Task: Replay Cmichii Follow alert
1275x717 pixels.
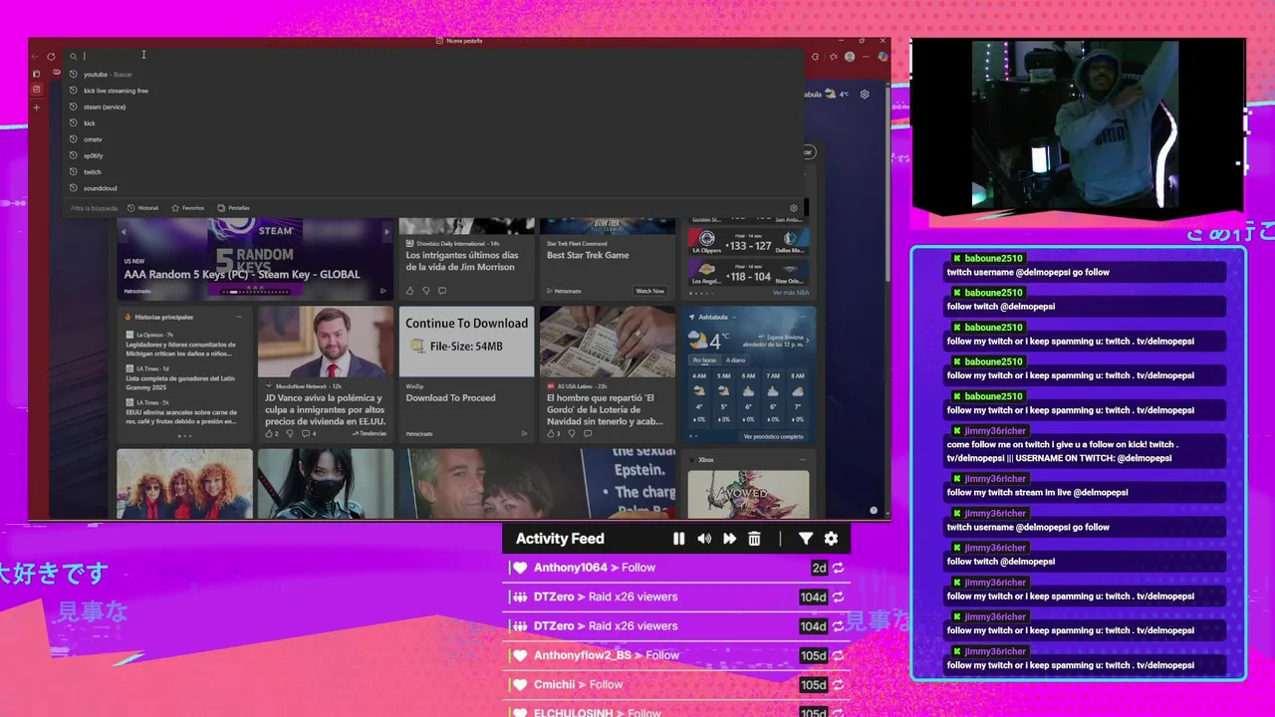Action: coord(839,685)
